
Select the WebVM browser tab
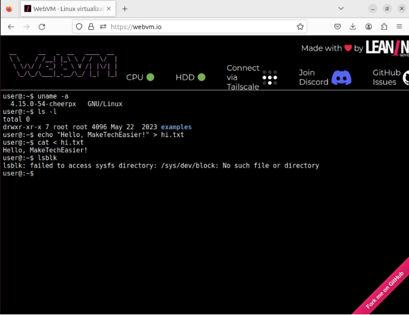(68, 9)
